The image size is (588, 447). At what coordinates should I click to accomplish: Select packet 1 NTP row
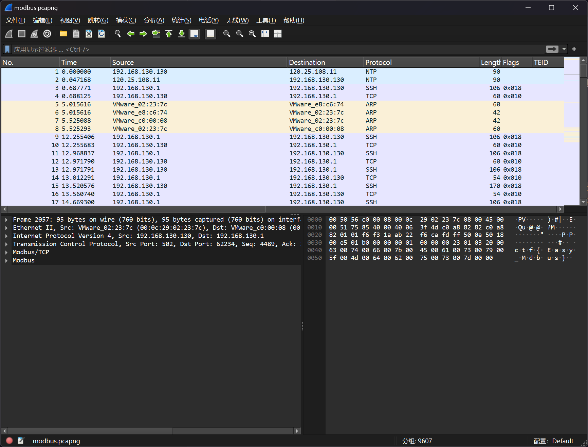pos(282,72)
